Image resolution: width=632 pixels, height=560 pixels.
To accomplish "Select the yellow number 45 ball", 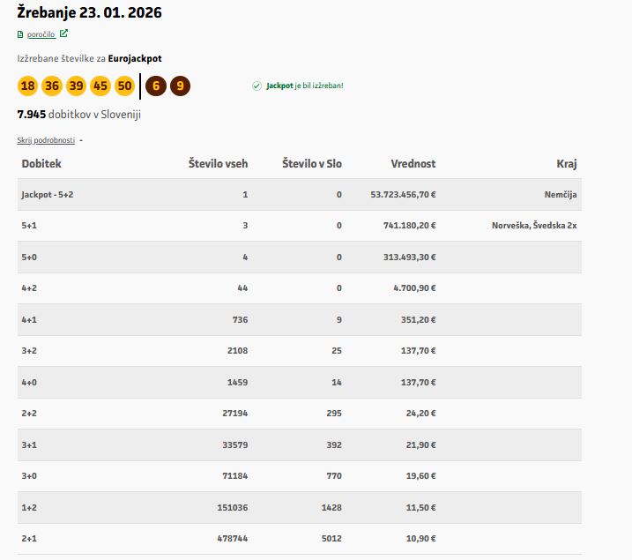I will coord(100,86).
